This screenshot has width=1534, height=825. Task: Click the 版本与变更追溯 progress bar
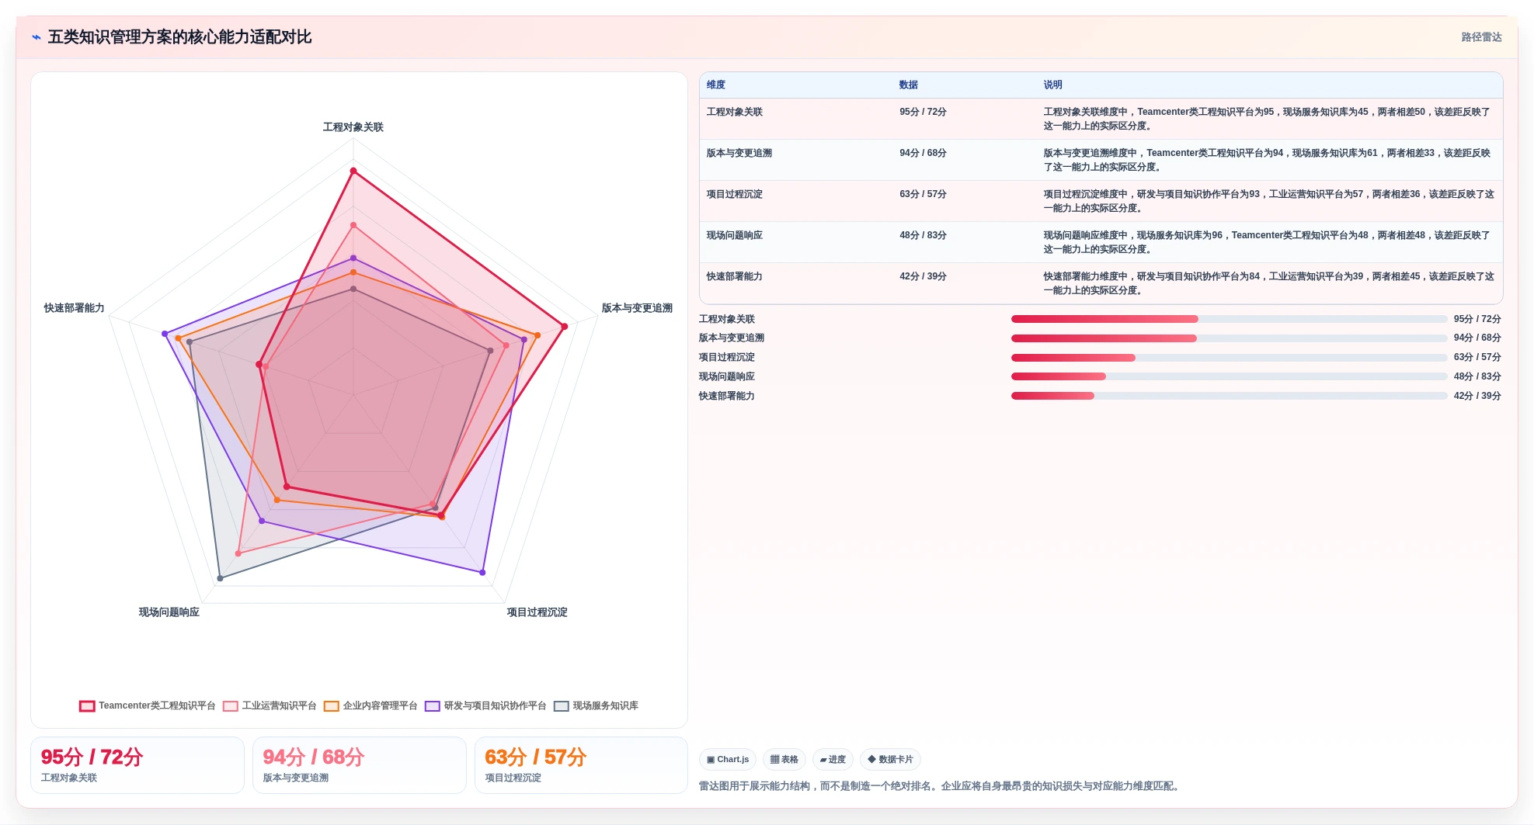pos(1230,338)
